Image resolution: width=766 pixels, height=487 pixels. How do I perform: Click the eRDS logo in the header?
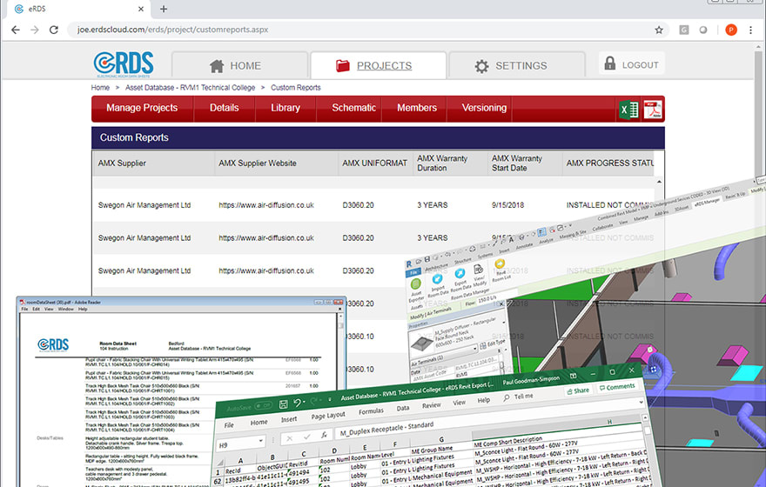coord(124,64)
